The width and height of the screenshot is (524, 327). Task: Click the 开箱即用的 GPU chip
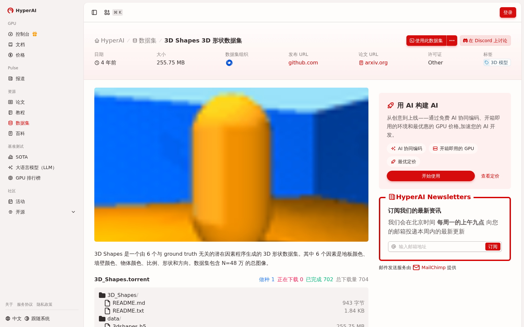(x=453, y=148)
